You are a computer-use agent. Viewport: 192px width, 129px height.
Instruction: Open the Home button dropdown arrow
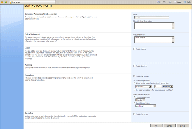(x=162, y=2)
